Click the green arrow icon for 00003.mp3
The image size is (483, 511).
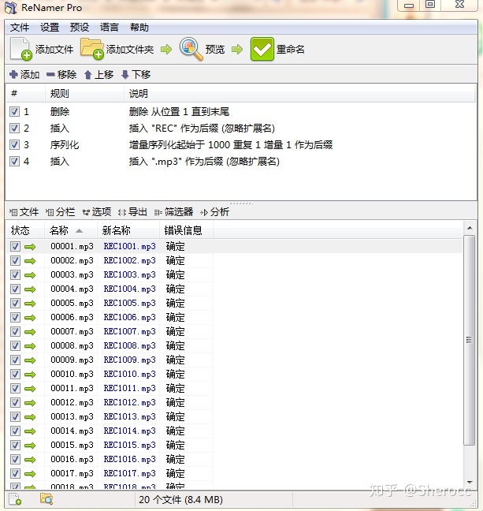tap(30, 275)
